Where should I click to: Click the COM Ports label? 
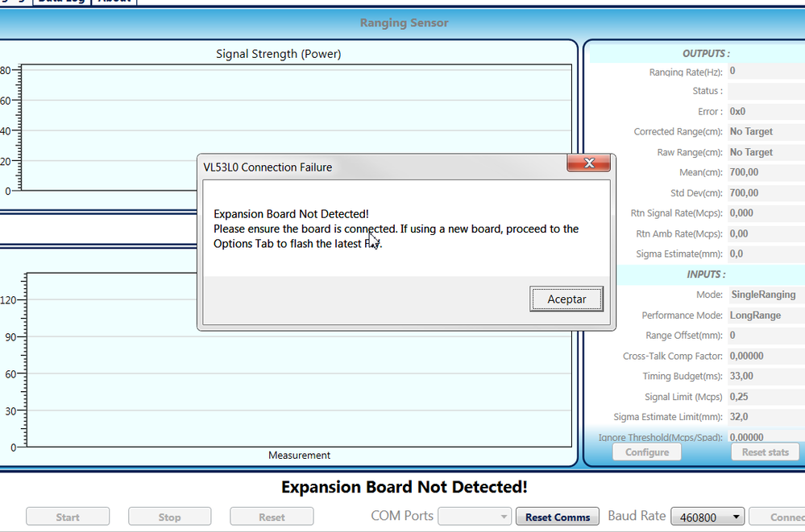(402, 516)
